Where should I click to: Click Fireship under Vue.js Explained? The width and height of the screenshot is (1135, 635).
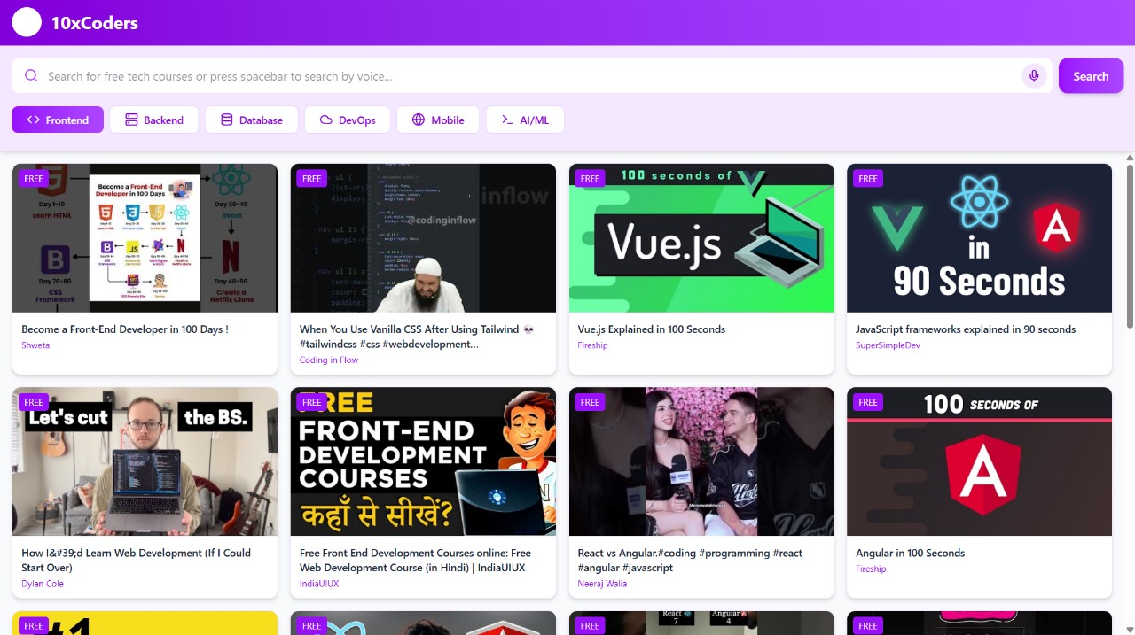pyautogui.click(x=592, y=345)
